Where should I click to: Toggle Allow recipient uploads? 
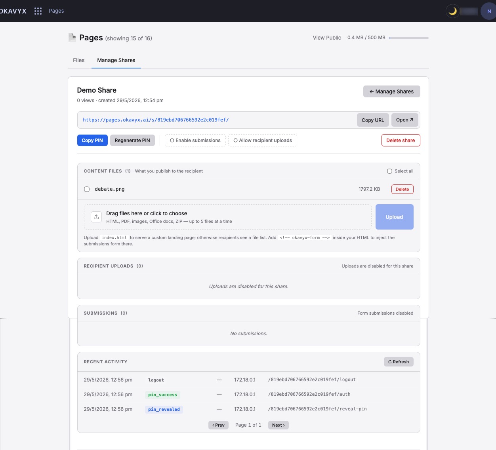(263, 141)
